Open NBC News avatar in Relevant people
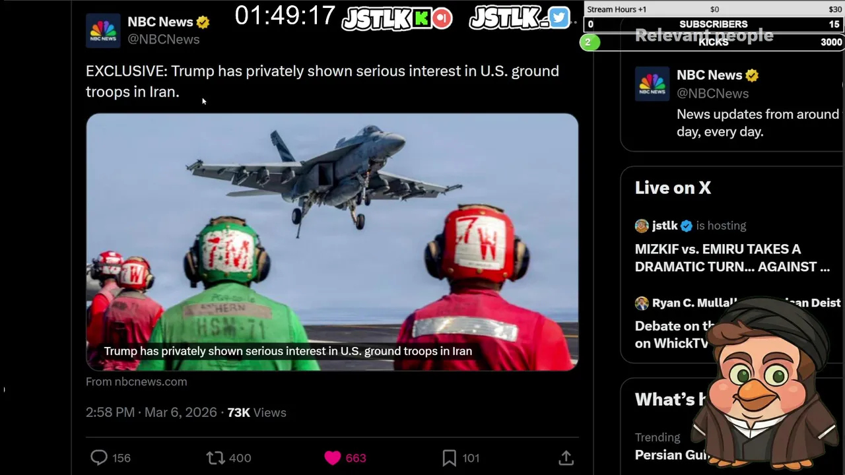The width and height of the screenshot is (845, 475). [652, 84]
